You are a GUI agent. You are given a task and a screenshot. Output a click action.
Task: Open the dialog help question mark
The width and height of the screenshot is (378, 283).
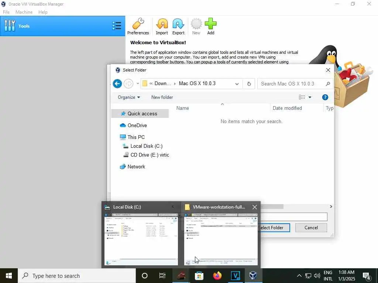325,97
